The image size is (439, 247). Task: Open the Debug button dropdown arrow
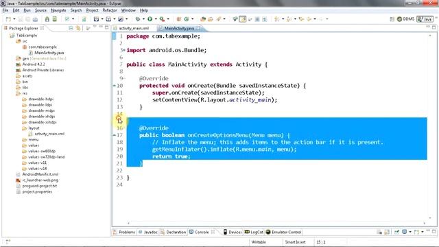143,19
